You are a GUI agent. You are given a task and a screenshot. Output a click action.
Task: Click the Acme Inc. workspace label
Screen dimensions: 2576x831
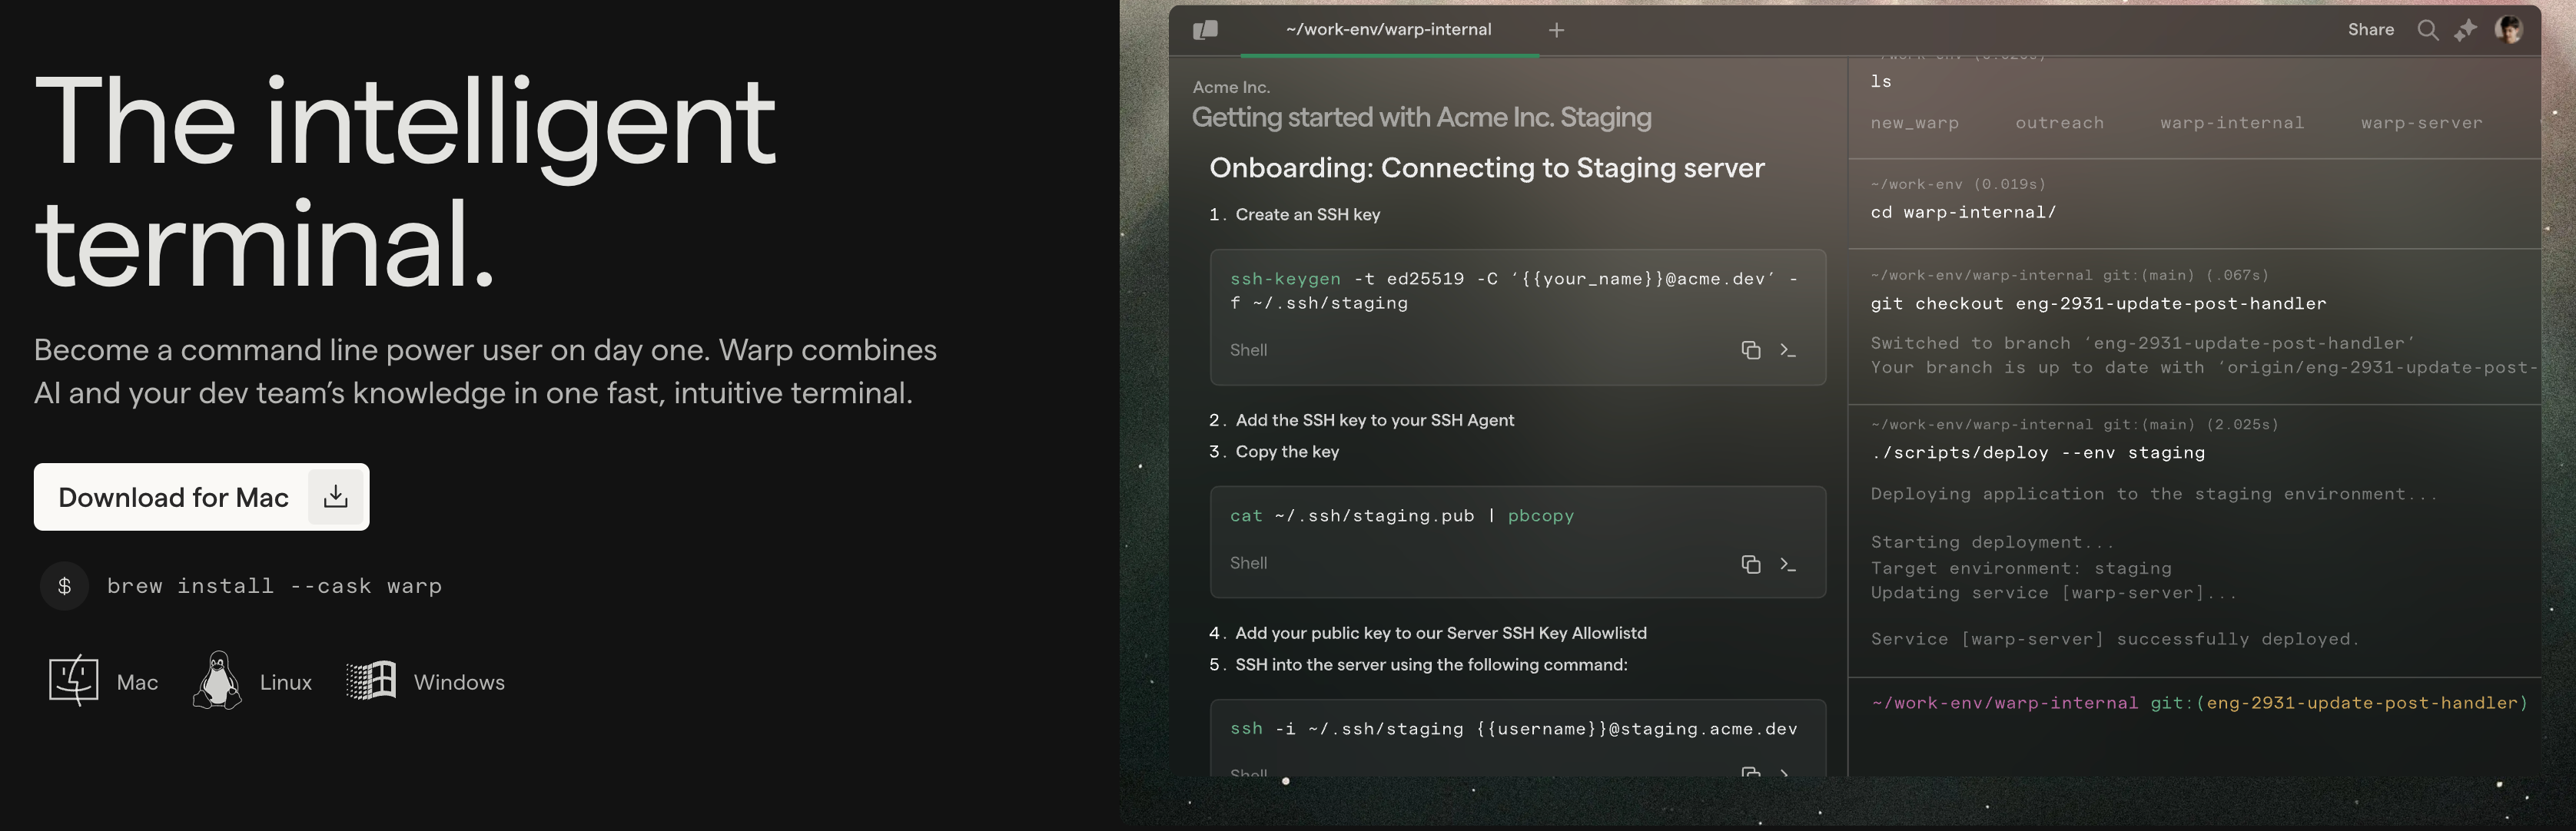1231,87
